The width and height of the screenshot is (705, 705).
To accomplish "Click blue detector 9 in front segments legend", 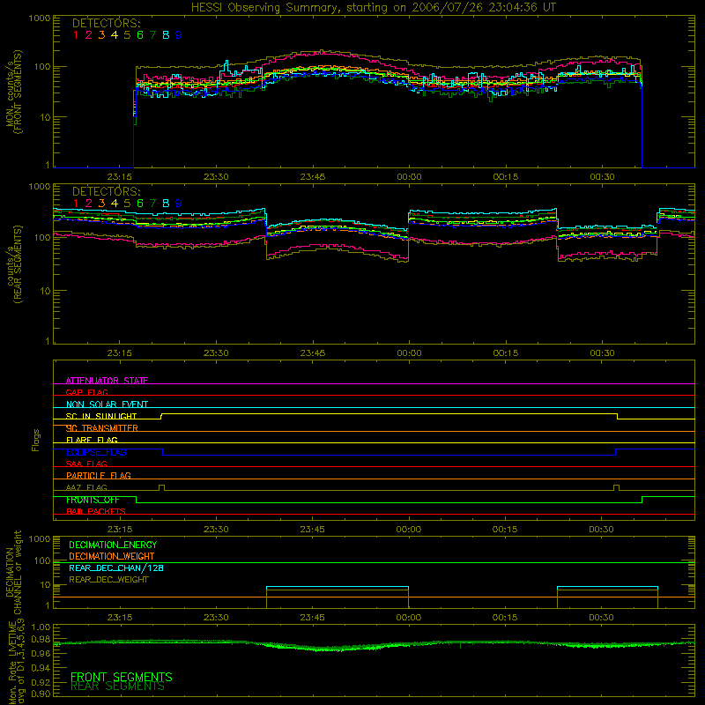I will (x=179, y=35).
